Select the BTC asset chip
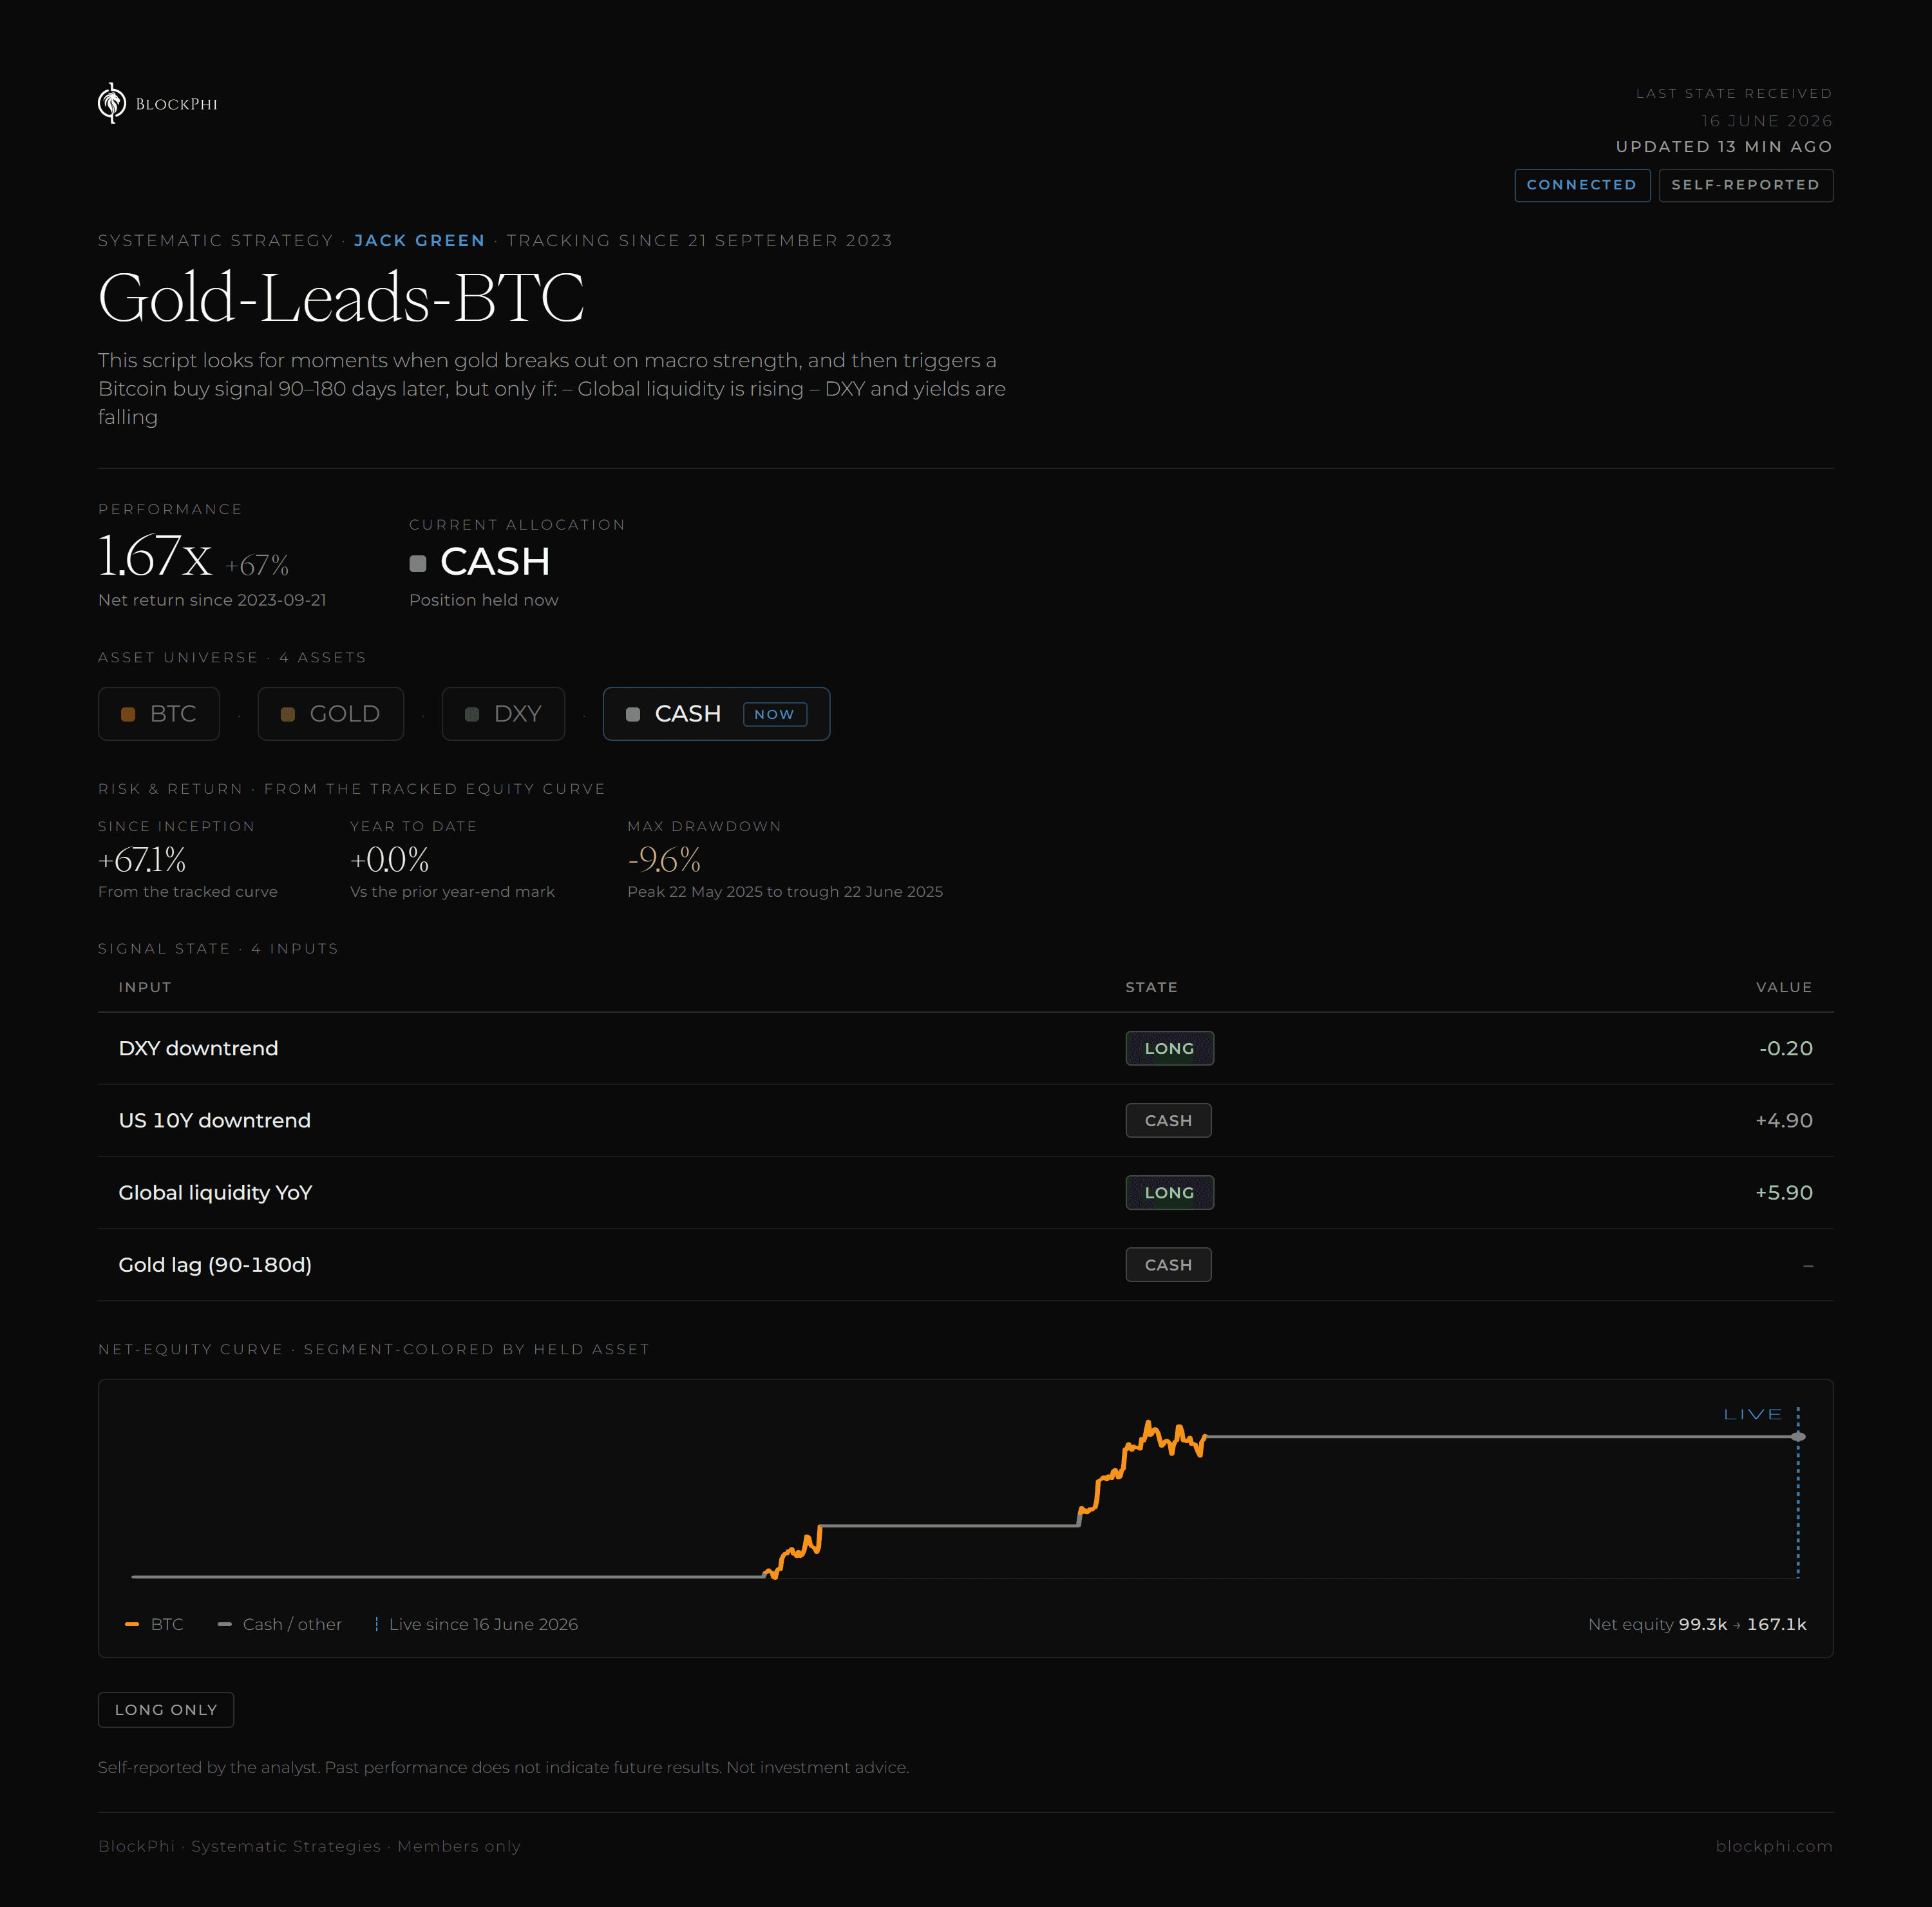Image resolution: width=1932 pixels, height=1907 pixels. tap(159, 713)
